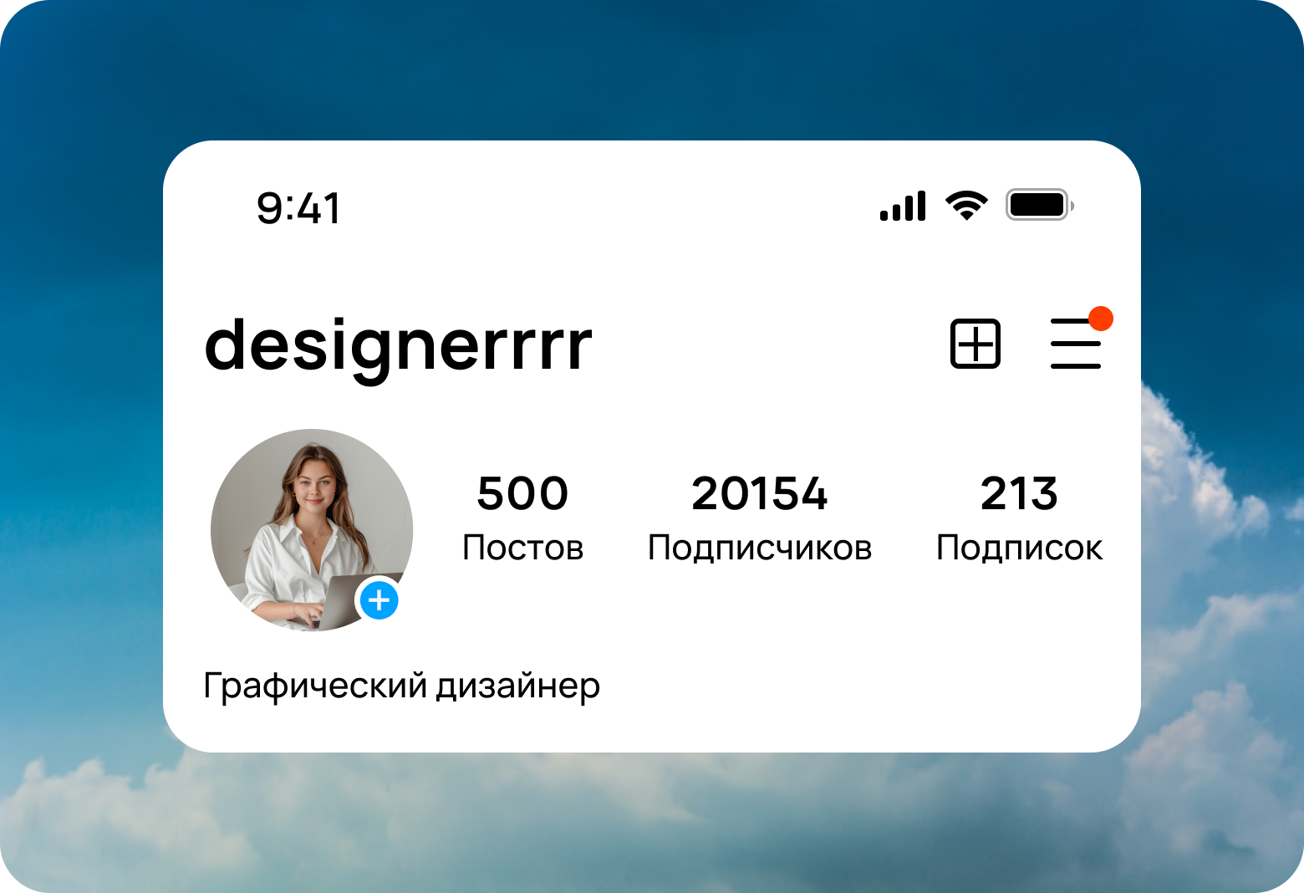
Task: Click the Постов label
Action: click(x=522, y=548)
